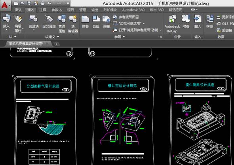Open the 视图 ribbon tab

(70, 10)
